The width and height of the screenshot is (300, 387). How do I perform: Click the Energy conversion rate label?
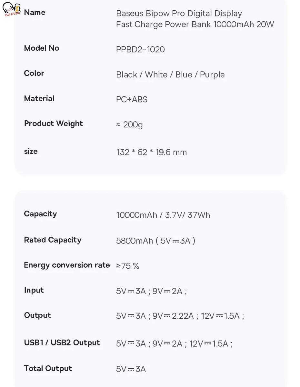tap(67, 265)
